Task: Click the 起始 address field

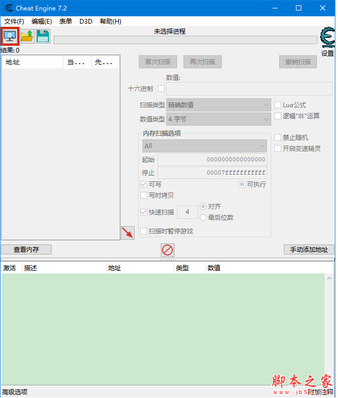Action: 212,159
